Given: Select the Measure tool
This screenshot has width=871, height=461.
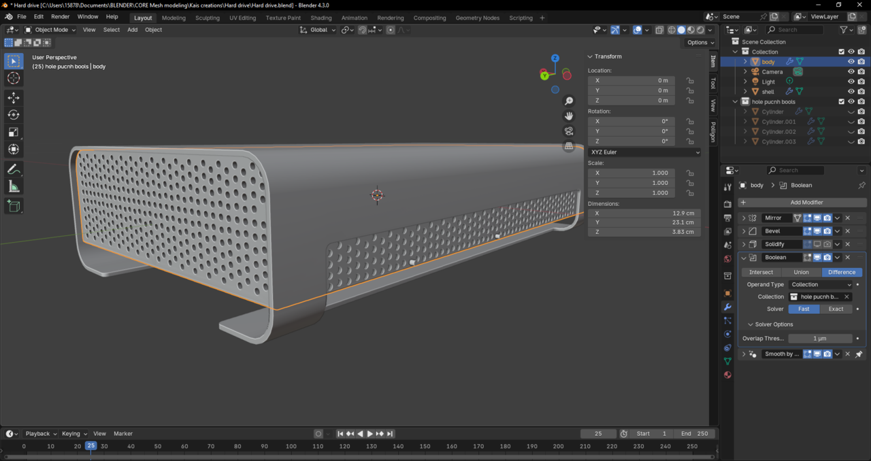Looking at the screenshot, I should tap(14, 186).
